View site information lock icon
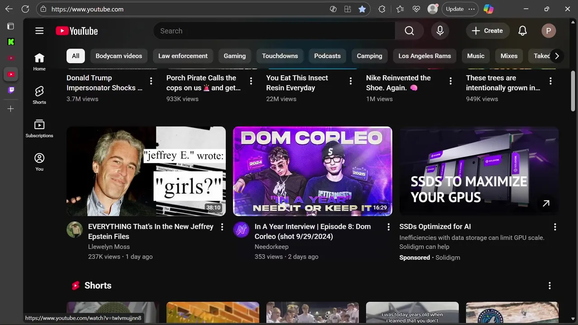Image resolution: width=578 pixels, height=325 pixels. [x=43, y=9]
